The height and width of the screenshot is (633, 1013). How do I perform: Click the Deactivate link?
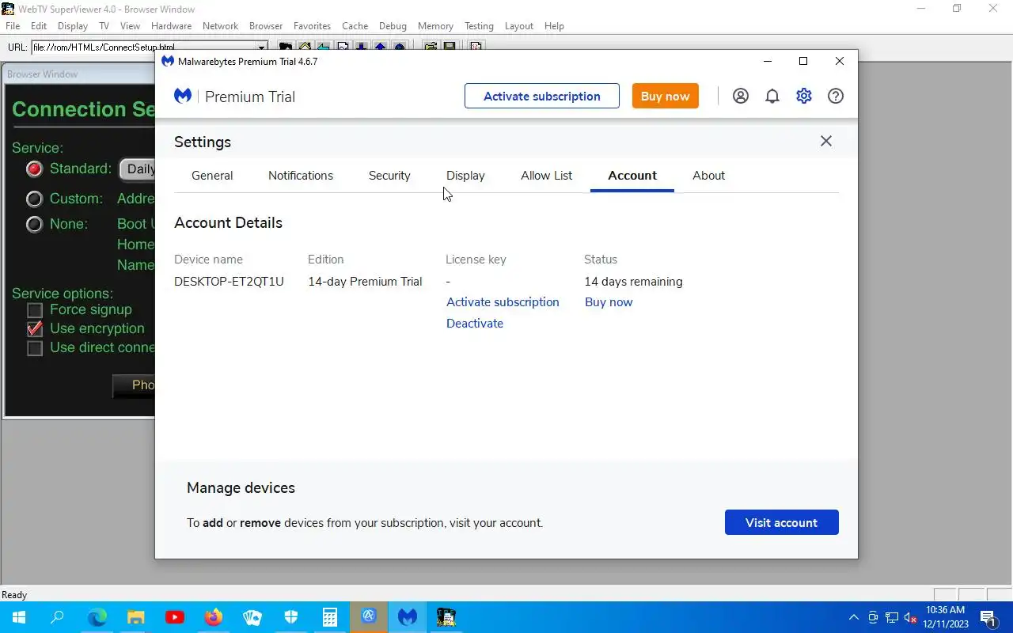click(x=475, y=324)
